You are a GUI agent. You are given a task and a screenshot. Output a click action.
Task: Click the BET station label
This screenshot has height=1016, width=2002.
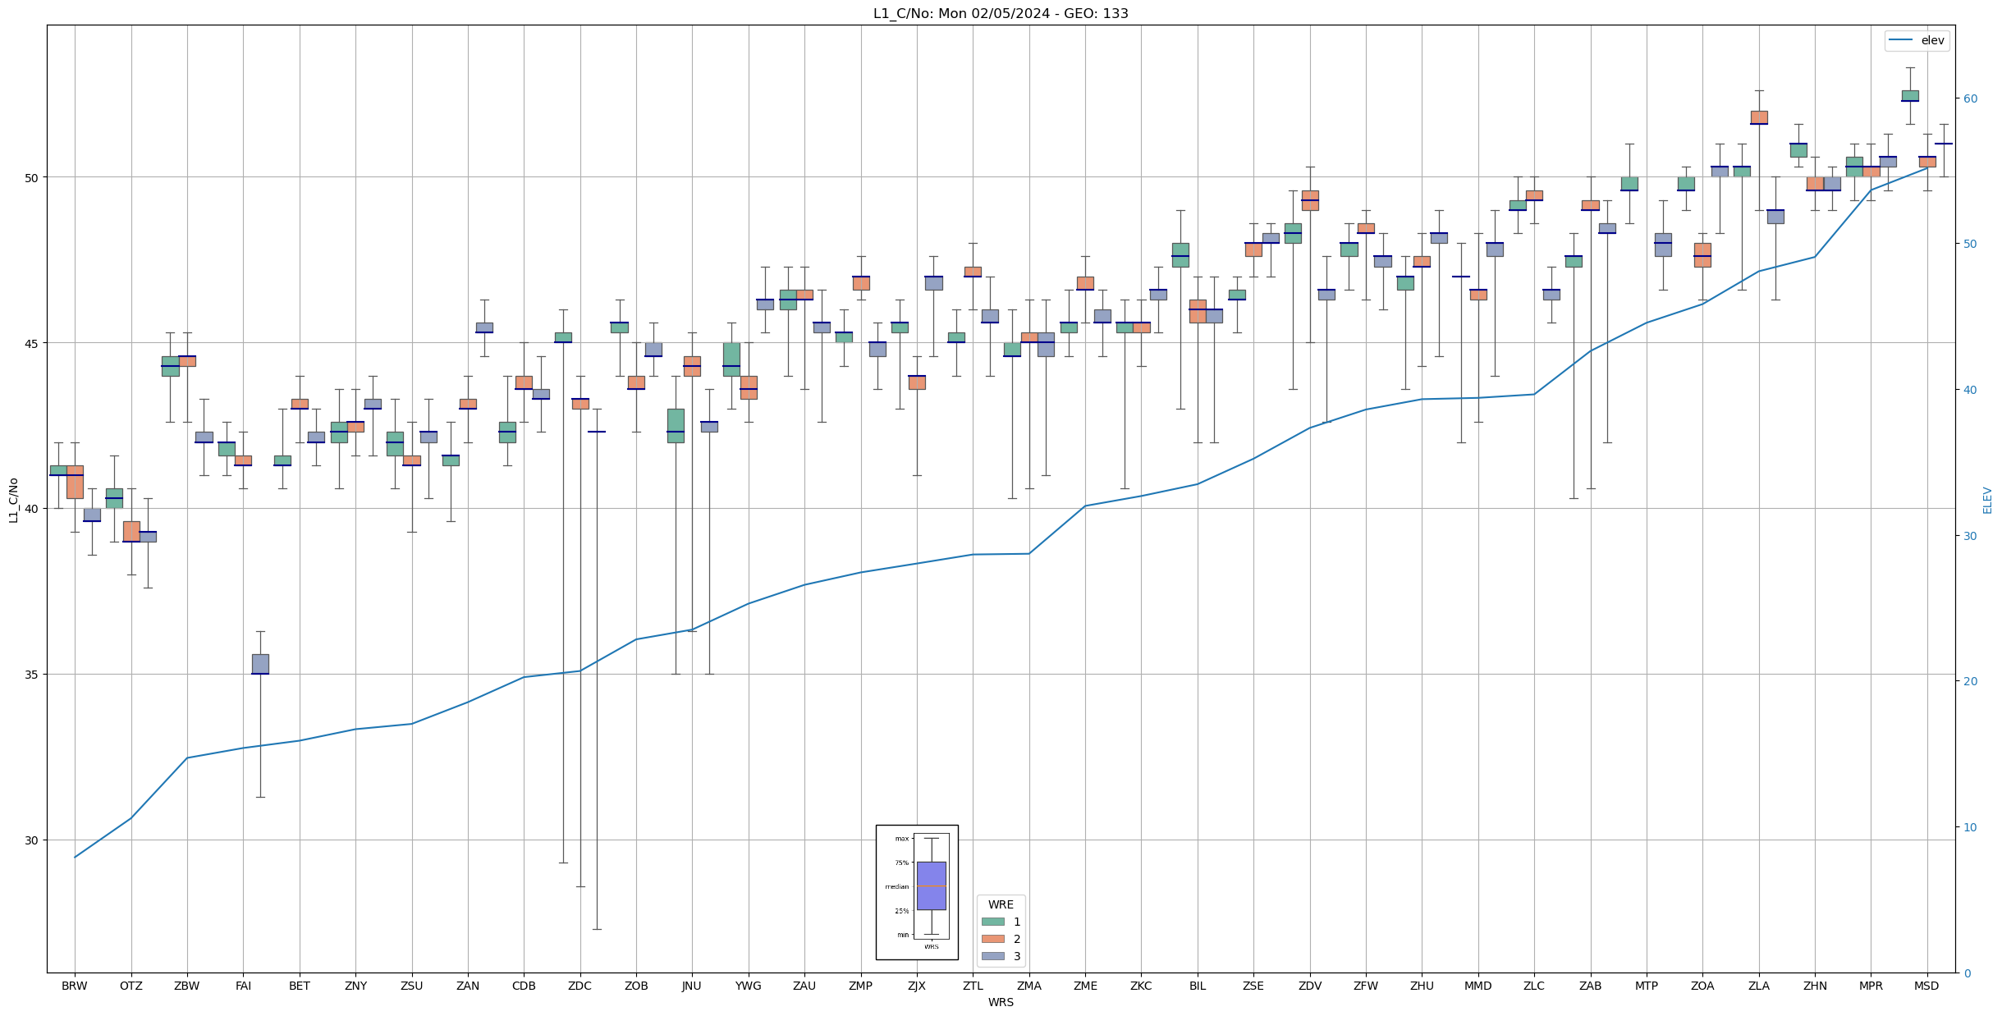(300, 986)
